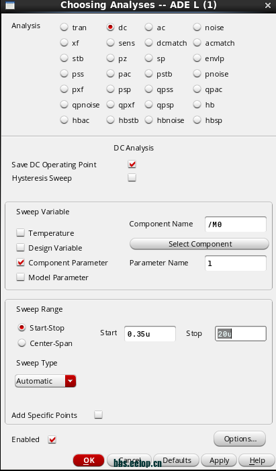Select the sens analysis
This screenshot has height=471, width=276.
pyautogui.click(x=111, y=43)
